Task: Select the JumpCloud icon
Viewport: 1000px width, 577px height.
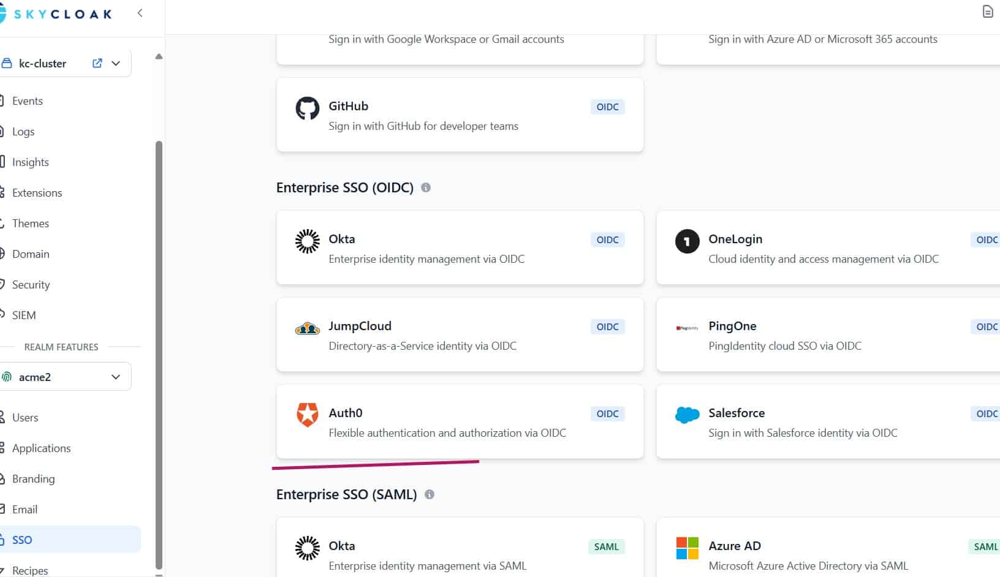Action: click(x=307, y=328)
